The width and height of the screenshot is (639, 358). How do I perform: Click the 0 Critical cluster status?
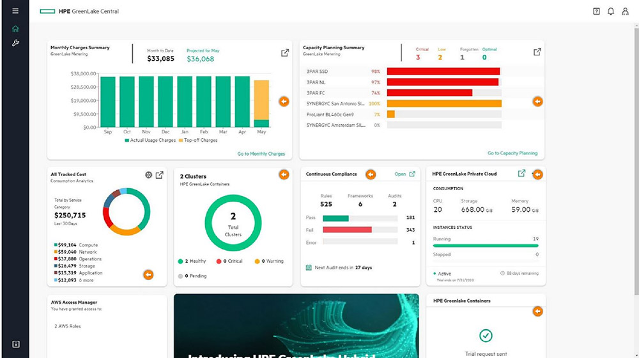point(229,261)
